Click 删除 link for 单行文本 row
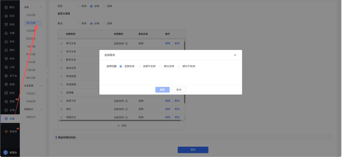Image resolution: width=342 pixels, height=157 pixels. click(x=177, y=44)
